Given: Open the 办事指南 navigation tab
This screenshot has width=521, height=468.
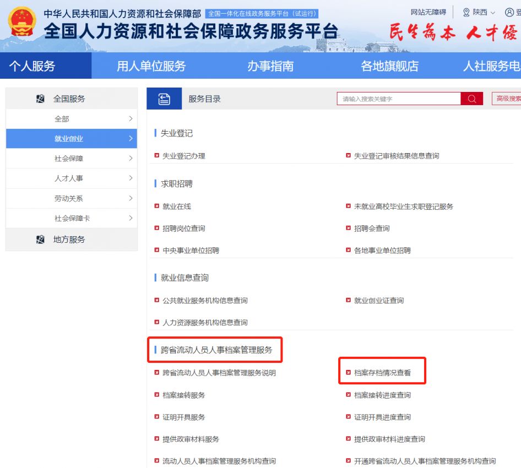Looking at the screenshot, I should coord(270,66).
